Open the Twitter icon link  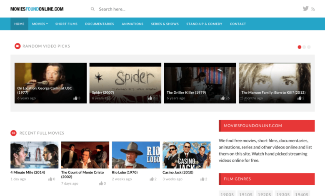(x=305, y=8)
